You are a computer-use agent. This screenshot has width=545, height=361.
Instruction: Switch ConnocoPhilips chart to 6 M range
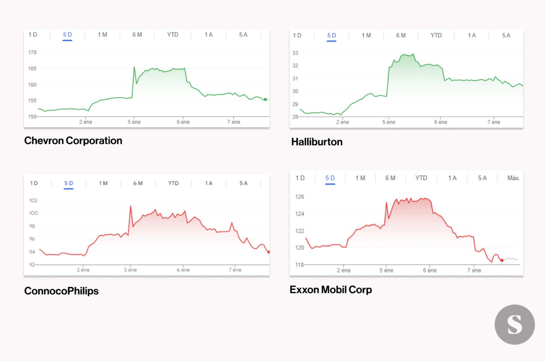click(x=138, y=183)
